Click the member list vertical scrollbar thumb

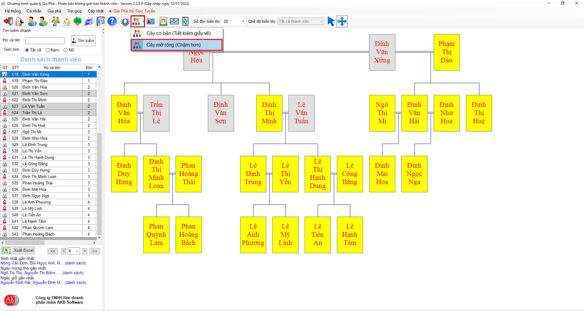tap(99, 183)
